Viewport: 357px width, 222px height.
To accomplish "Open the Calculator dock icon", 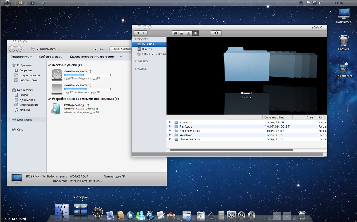I will pos(221,215).
